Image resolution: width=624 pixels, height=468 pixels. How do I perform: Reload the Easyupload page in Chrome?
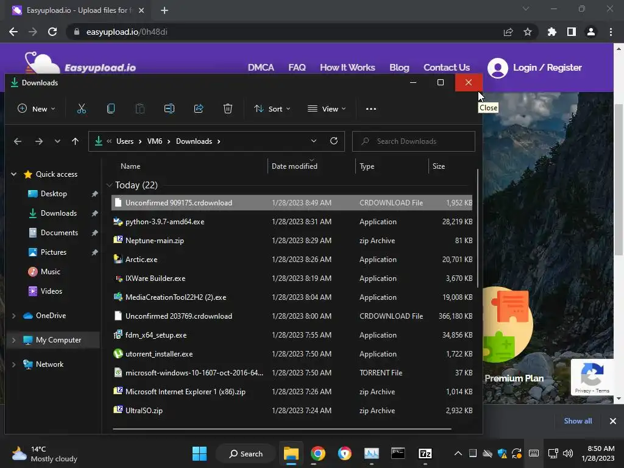pyautogui.click(x=52, y=32)
